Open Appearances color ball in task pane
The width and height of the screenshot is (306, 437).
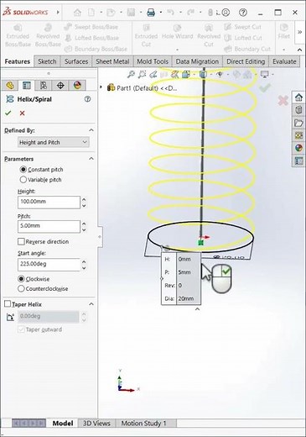[x=298, y=148]
